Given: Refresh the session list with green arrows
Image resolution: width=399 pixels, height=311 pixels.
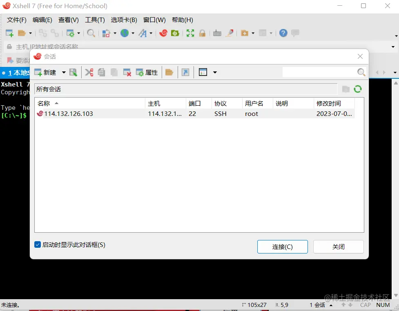Looking at the screenshot, I should point(358,89).
